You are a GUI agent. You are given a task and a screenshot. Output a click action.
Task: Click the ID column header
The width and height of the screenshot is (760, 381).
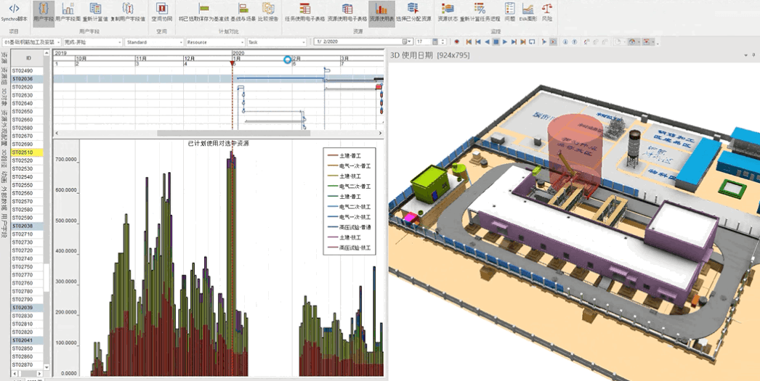pos(28,58)
